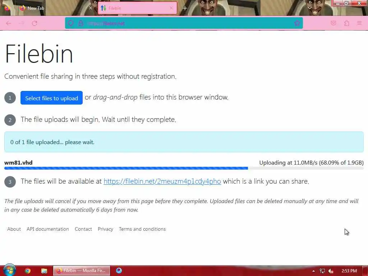Open the API documentation link
The width and height of the screenshot is (368, 276).
[48, 229]
